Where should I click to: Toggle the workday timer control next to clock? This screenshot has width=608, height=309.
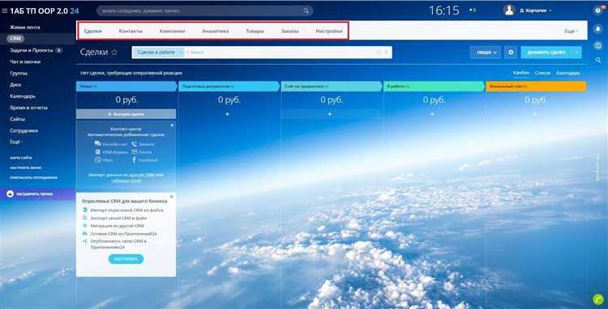coord(473,10)
